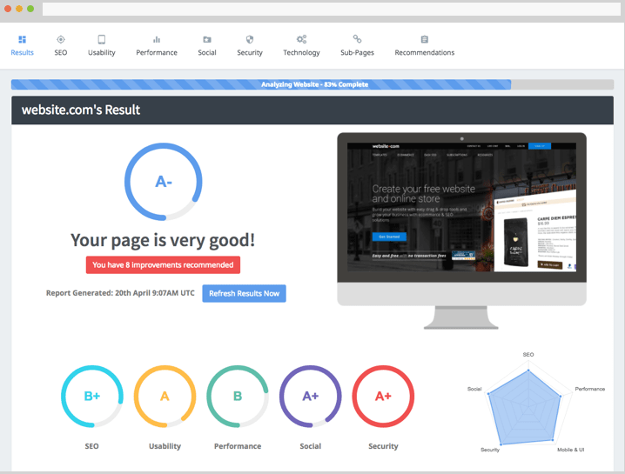The height and width of the screenshot is (474, 625).
Task: Click the SEO target icon
Action: (x=61, y=39)
